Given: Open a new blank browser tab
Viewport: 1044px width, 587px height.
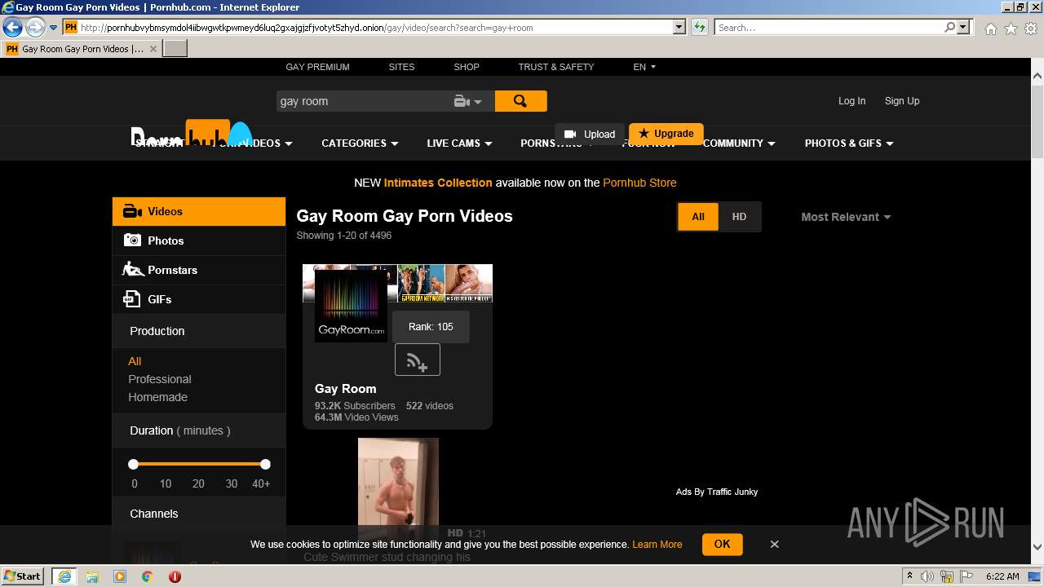Looking at the screenshot, I should (175, 48).
